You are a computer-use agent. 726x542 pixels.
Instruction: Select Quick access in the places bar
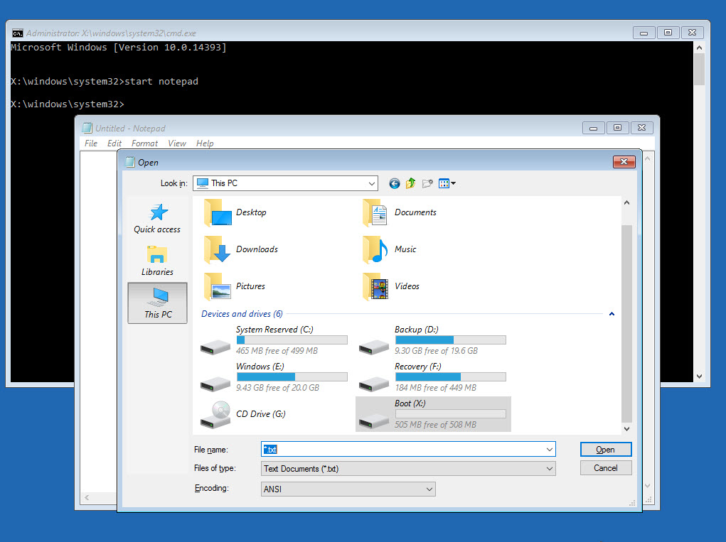pyautogui.click(x=157, y=218)
